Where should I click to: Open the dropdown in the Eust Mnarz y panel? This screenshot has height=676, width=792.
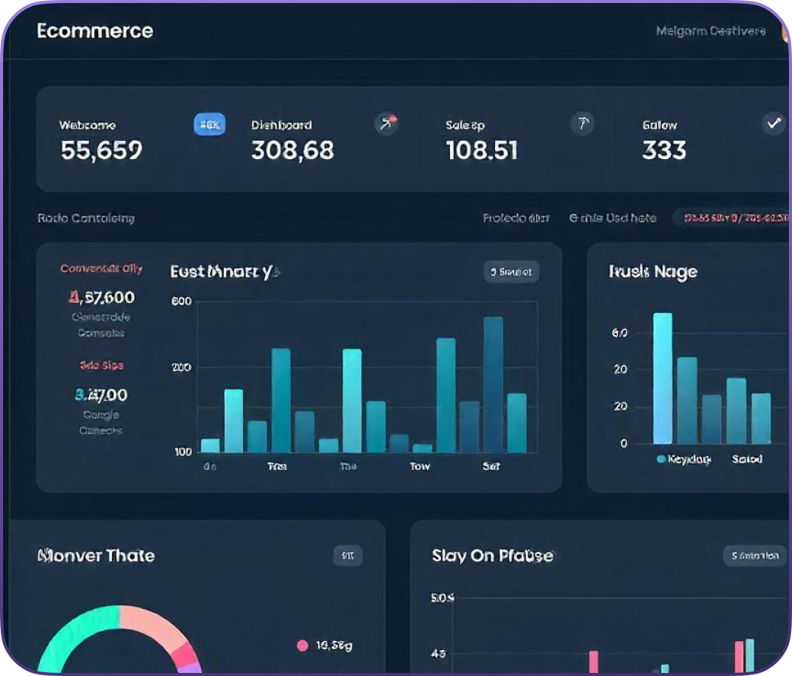pyautogui.click(x=511, y=272)
